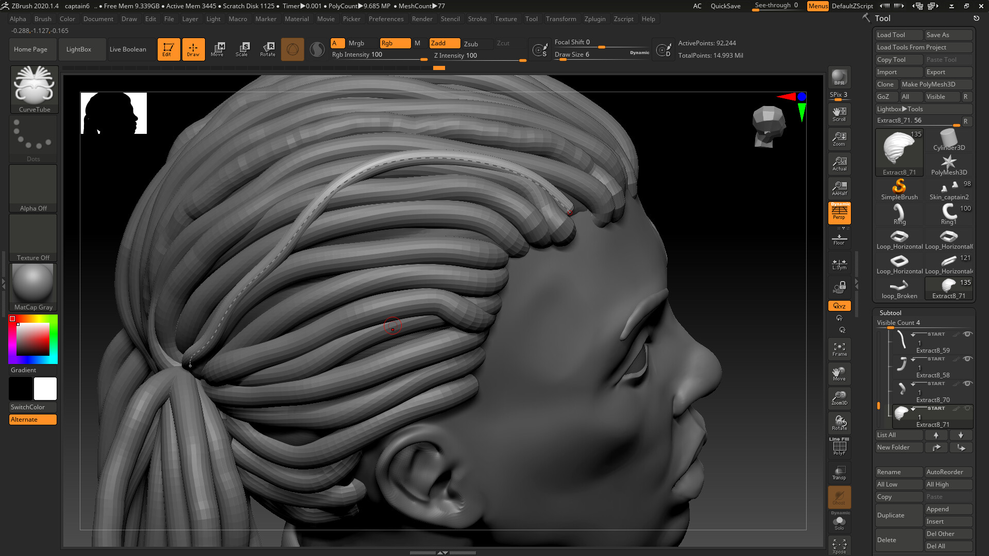Click the Local Symmetry icon in right shelf

pyautogui.click(x=839, y=264)
